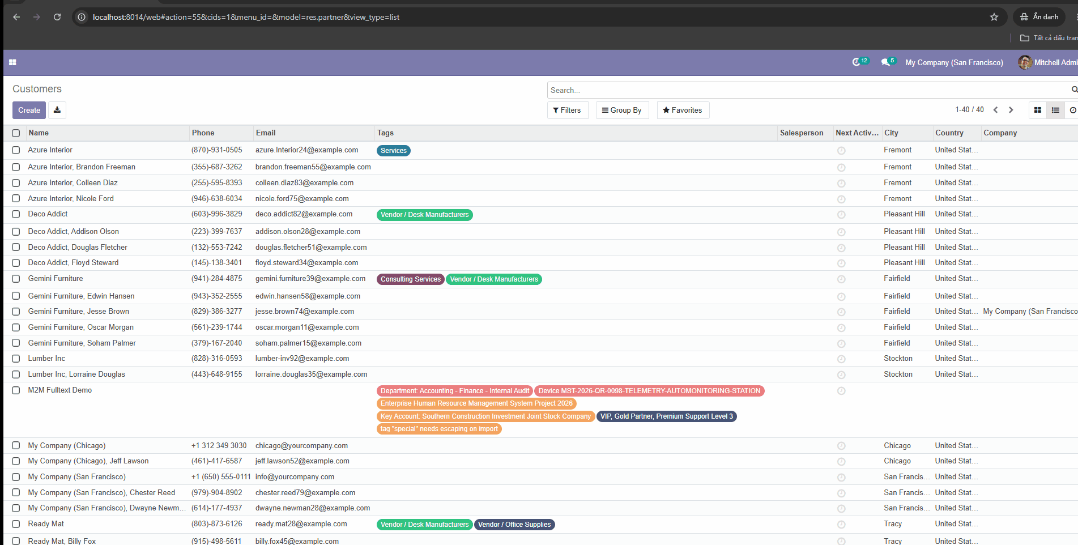
Task: Open the Group By dropdown
Action: (x=622, y=110)
